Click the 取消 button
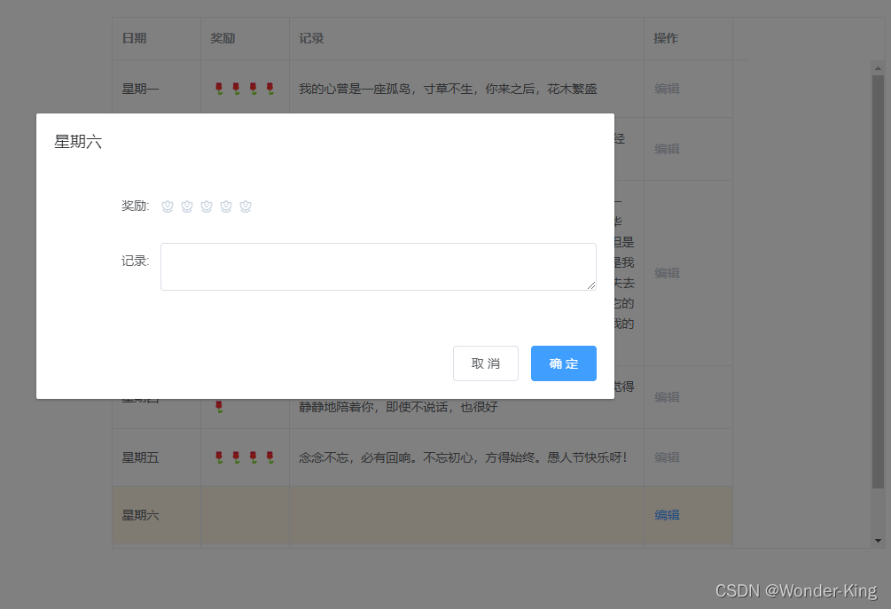This screenshot has width=891, height=609. tap(486, 363)
